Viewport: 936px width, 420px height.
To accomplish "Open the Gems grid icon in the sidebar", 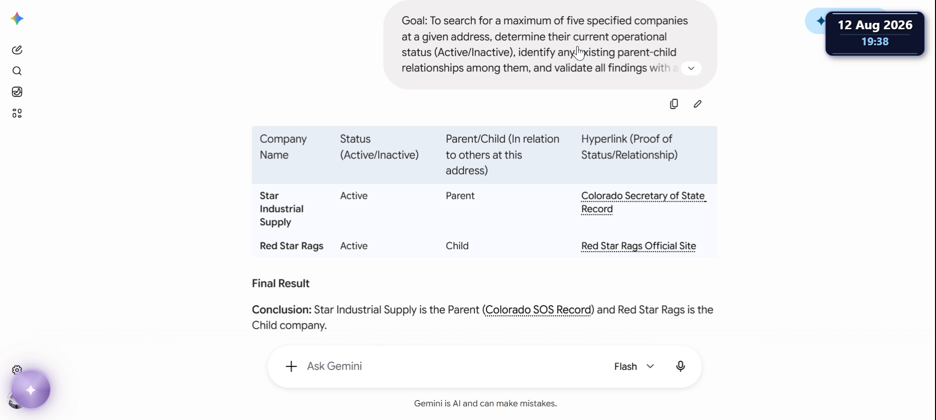I will (x=17, y=114).
